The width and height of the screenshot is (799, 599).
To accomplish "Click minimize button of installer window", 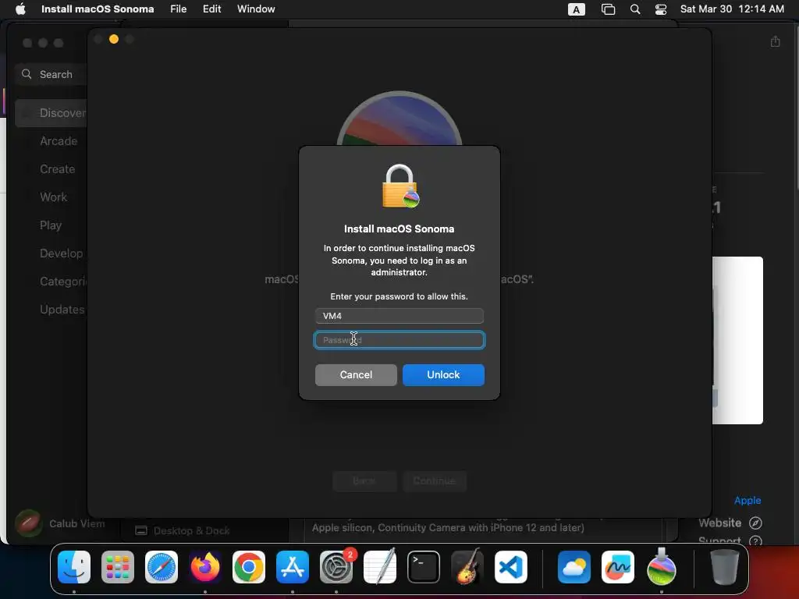I will pos(114,39).
